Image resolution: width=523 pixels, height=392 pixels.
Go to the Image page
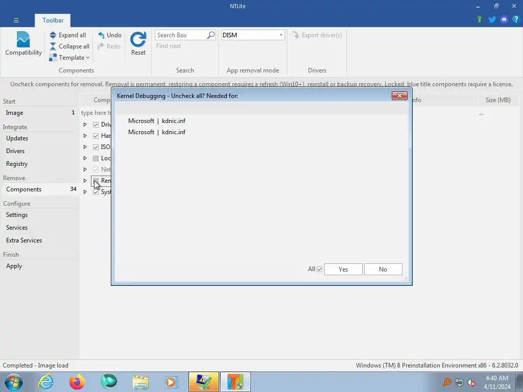40,113
